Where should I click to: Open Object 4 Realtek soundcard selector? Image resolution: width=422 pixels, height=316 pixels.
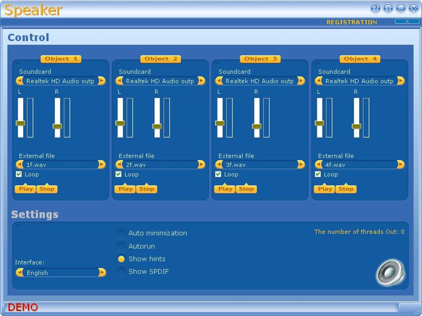[360, 81]
